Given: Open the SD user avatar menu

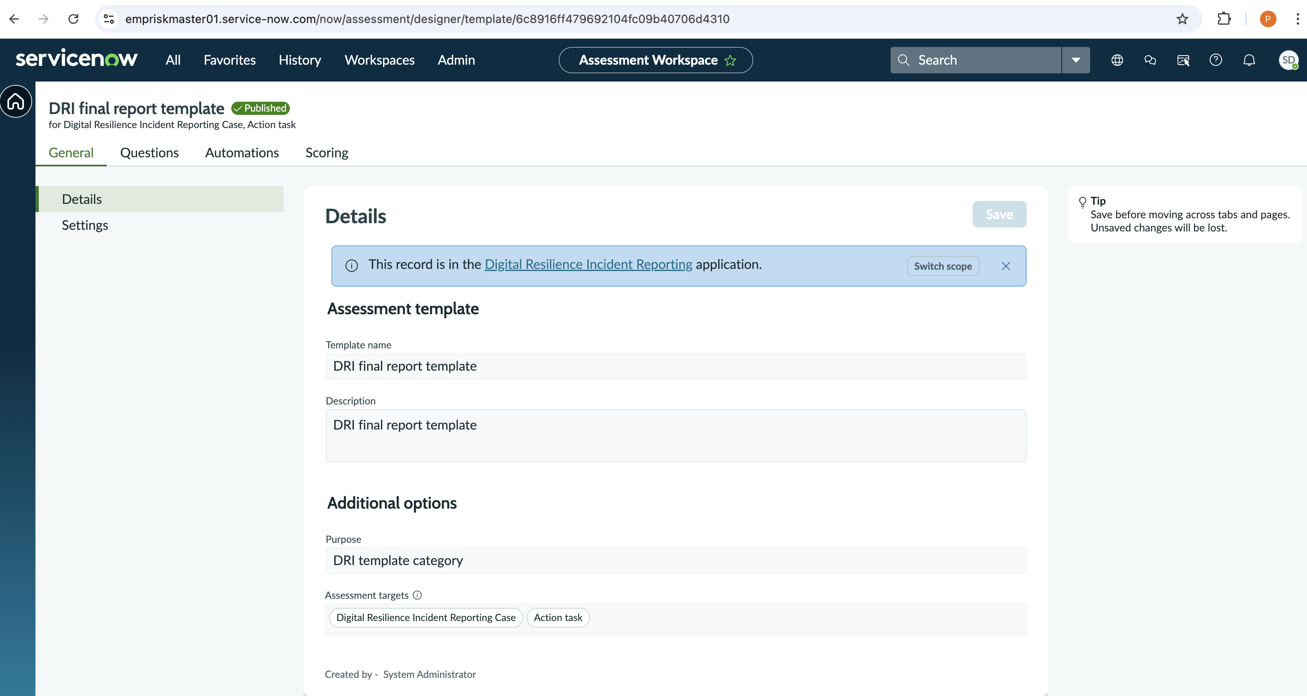Looking at the screenshot, I should 1288,60.
